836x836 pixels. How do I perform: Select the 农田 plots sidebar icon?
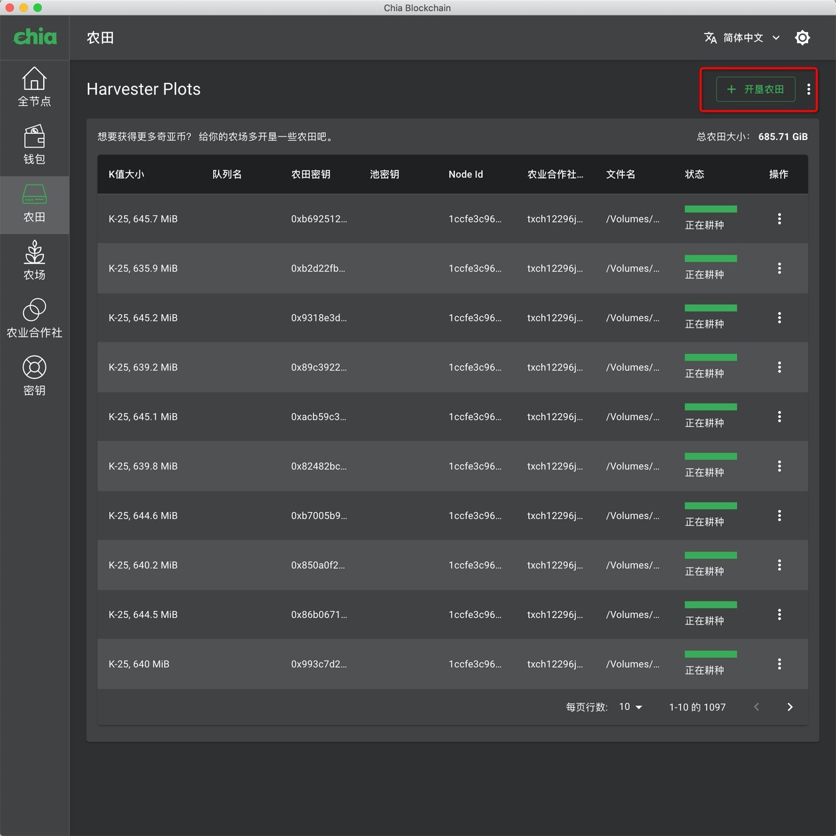click(x=34, y=203)
